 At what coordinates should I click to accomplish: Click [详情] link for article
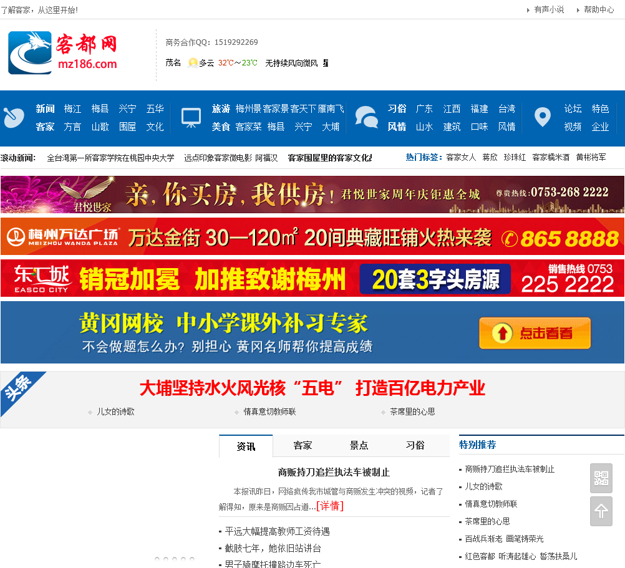(330, 506)
